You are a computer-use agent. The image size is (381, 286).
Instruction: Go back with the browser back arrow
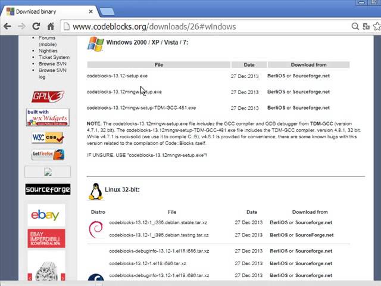coord(7,26)
